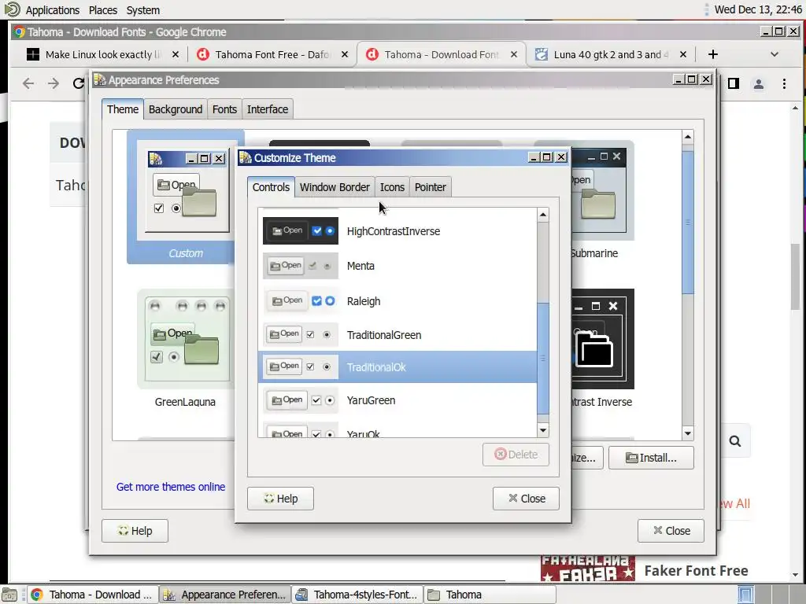This screenshot has width=806, height=604.
Task: Click Help in the Customize Theme dialog
Action: pos(280,499)
